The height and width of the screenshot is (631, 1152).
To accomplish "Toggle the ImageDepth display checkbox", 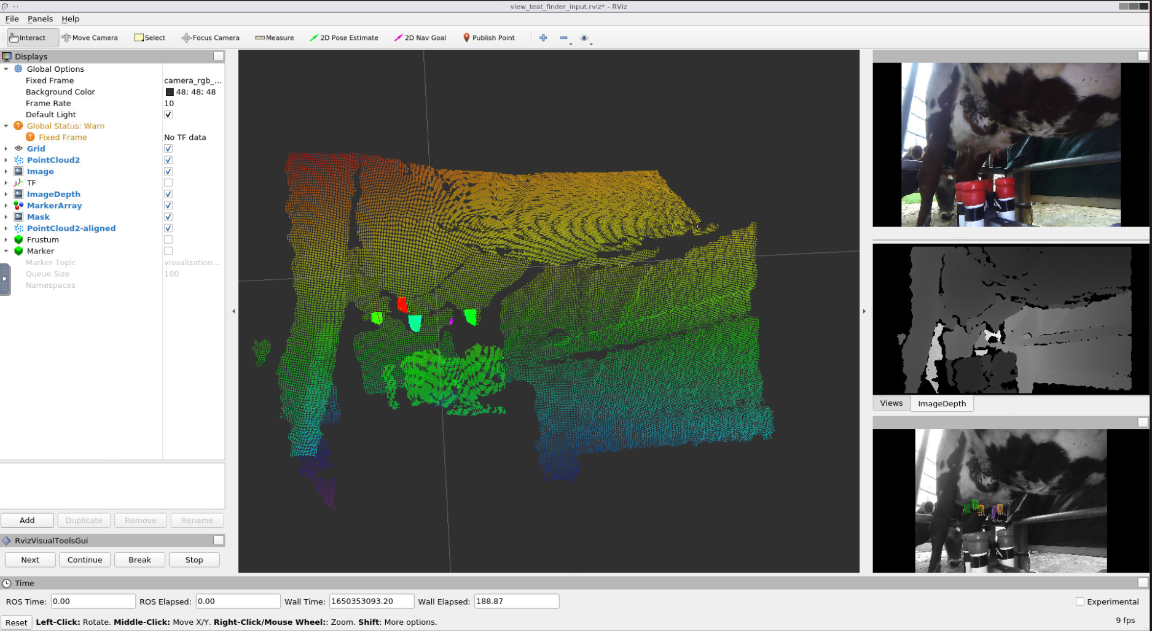I will pyautogui.click(x=168, y=194).
